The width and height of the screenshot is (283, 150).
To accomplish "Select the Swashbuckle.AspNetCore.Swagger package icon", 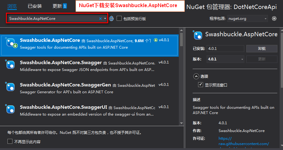I will click(10, 64).
